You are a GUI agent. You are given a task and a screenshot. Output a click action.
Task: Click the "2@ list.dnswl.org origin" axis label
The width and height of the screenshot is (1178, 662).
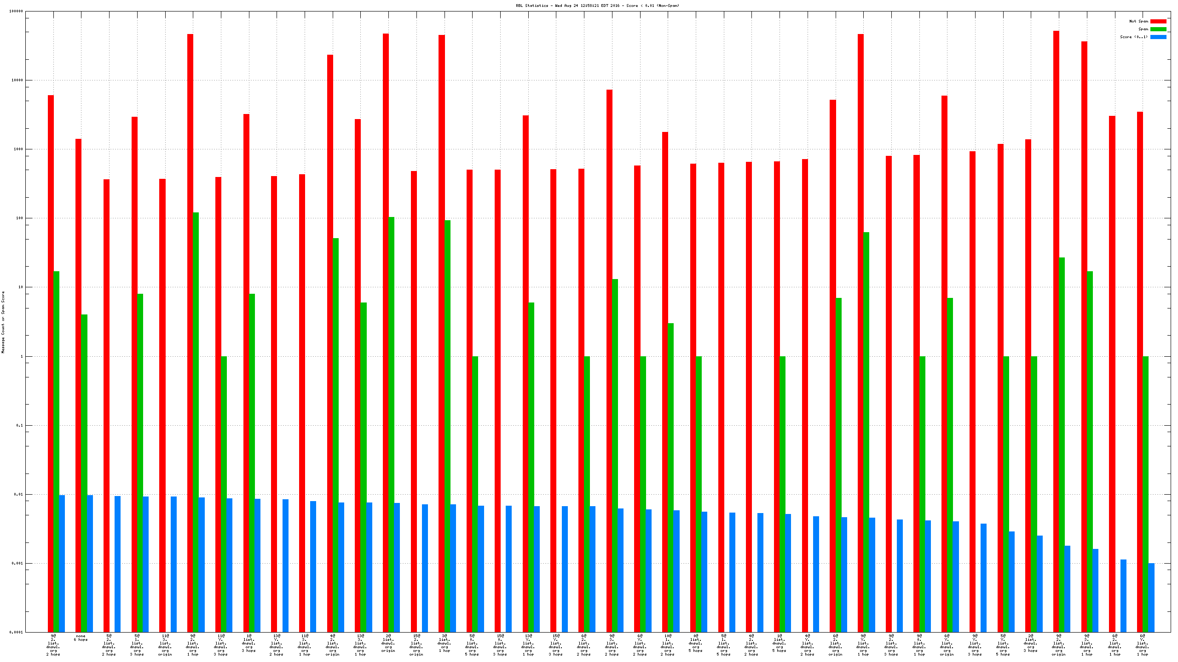[388, 643]
